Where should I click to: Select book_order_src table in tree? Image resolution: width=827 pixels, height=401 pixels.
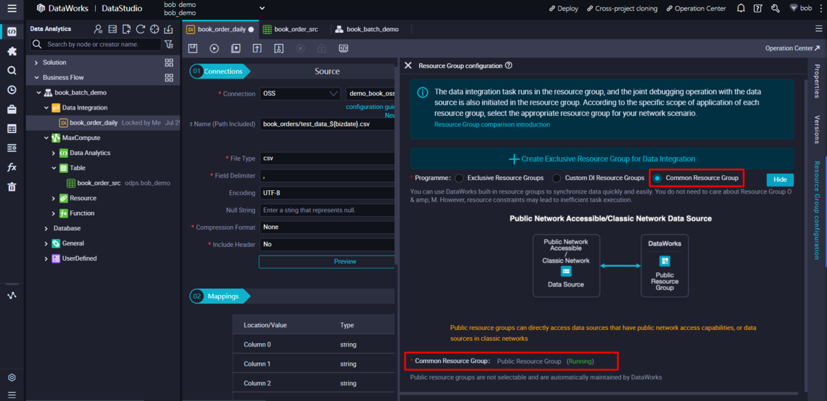point(99,183)
